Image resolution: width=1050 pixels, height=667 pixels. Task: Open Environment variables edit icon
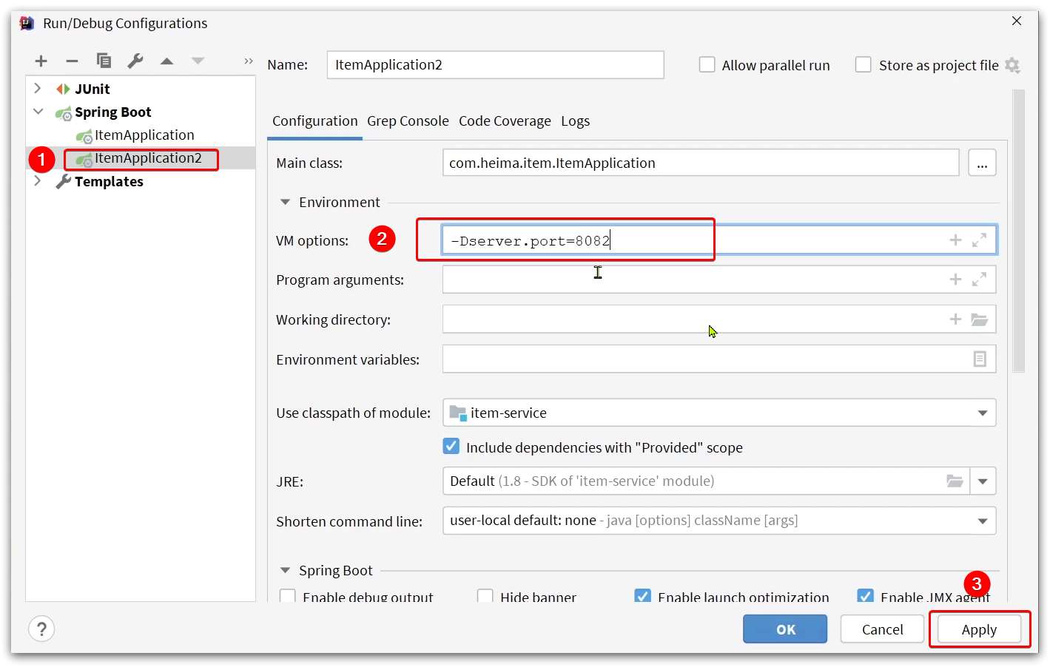click(979, 359)
